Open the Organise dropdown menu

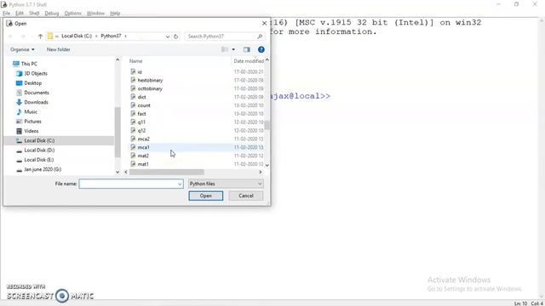tap(22, 49)
